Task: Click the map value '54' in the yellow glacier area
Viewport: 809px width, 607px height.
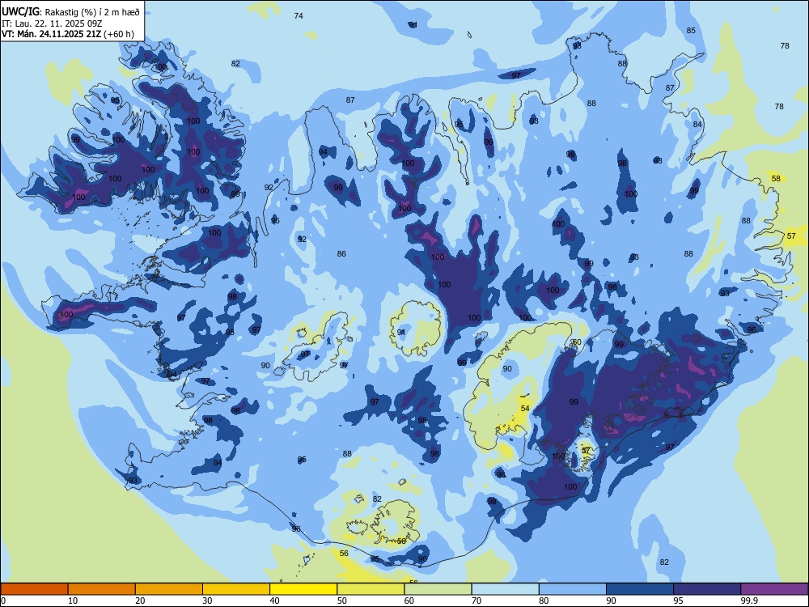Action: coord(525,408)
